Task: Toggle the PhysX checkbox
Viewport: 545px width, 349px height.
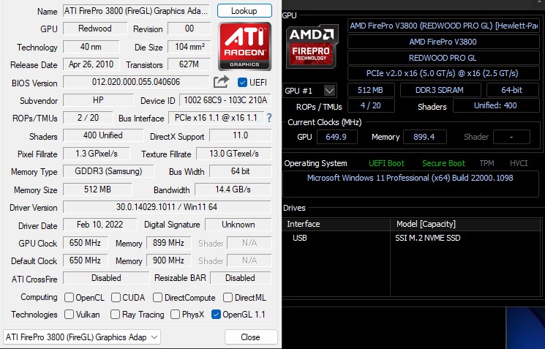Action: [x=175, y=314]
